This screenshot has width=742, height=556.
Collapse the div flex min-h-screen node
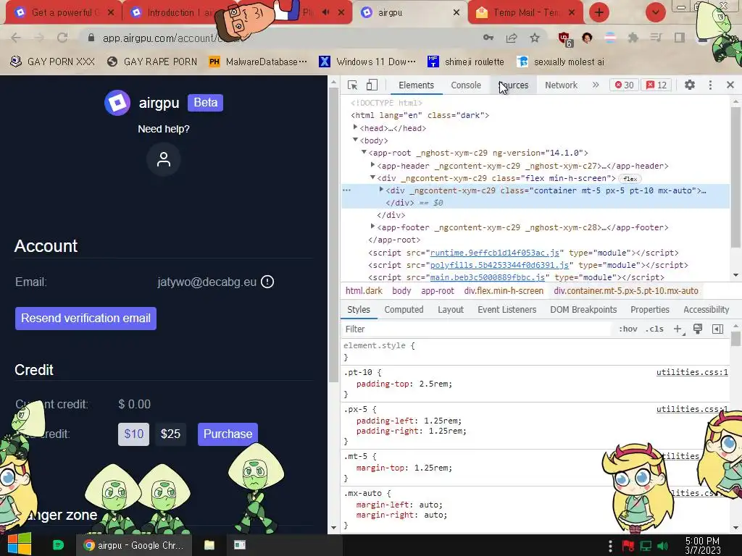click(x=372, y=177)
